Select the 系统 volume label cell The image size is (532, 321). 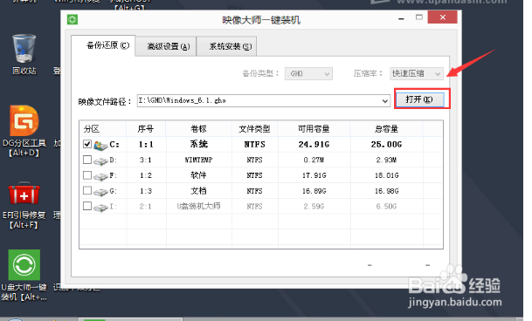(199, 145)
